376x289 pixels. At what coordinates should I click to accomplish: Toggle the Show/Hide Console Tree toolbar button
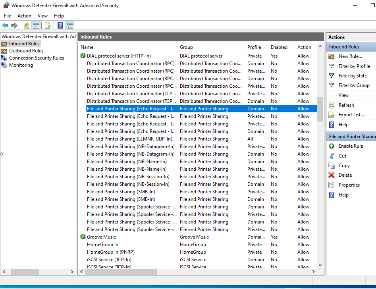click(x=36, y=26)
